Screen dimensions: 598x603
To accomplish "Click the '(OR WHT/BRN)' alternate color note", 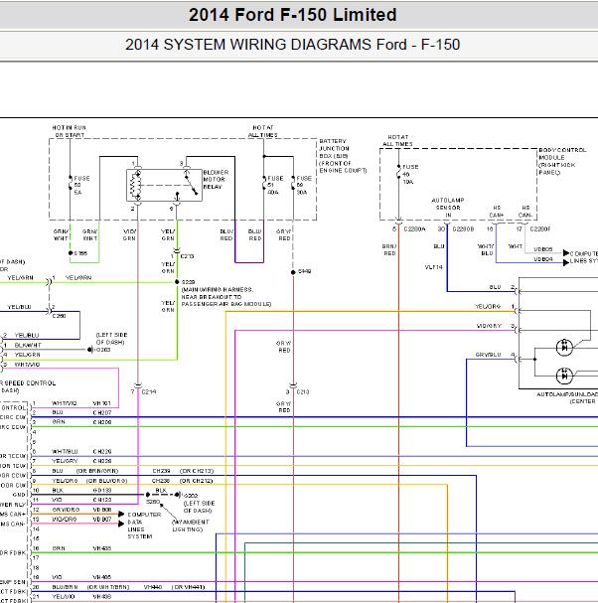I will click(108, 587).
